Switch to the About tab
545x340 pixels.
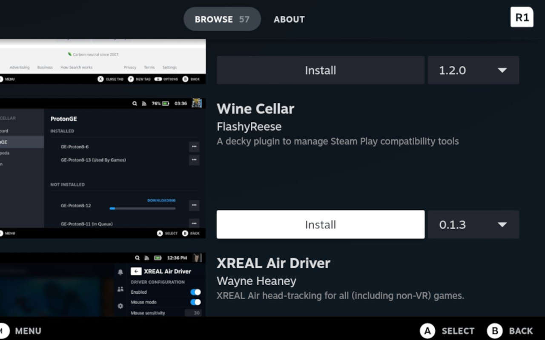pyautogui.click(x=289, y=19)
